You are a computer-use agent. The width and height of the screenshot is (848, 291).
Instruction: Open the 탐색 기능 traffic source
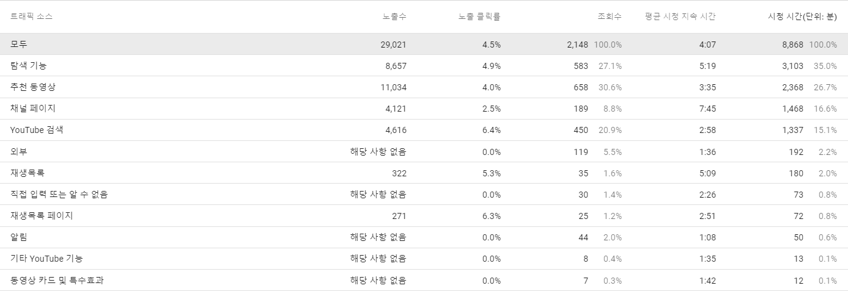[28, 66]
